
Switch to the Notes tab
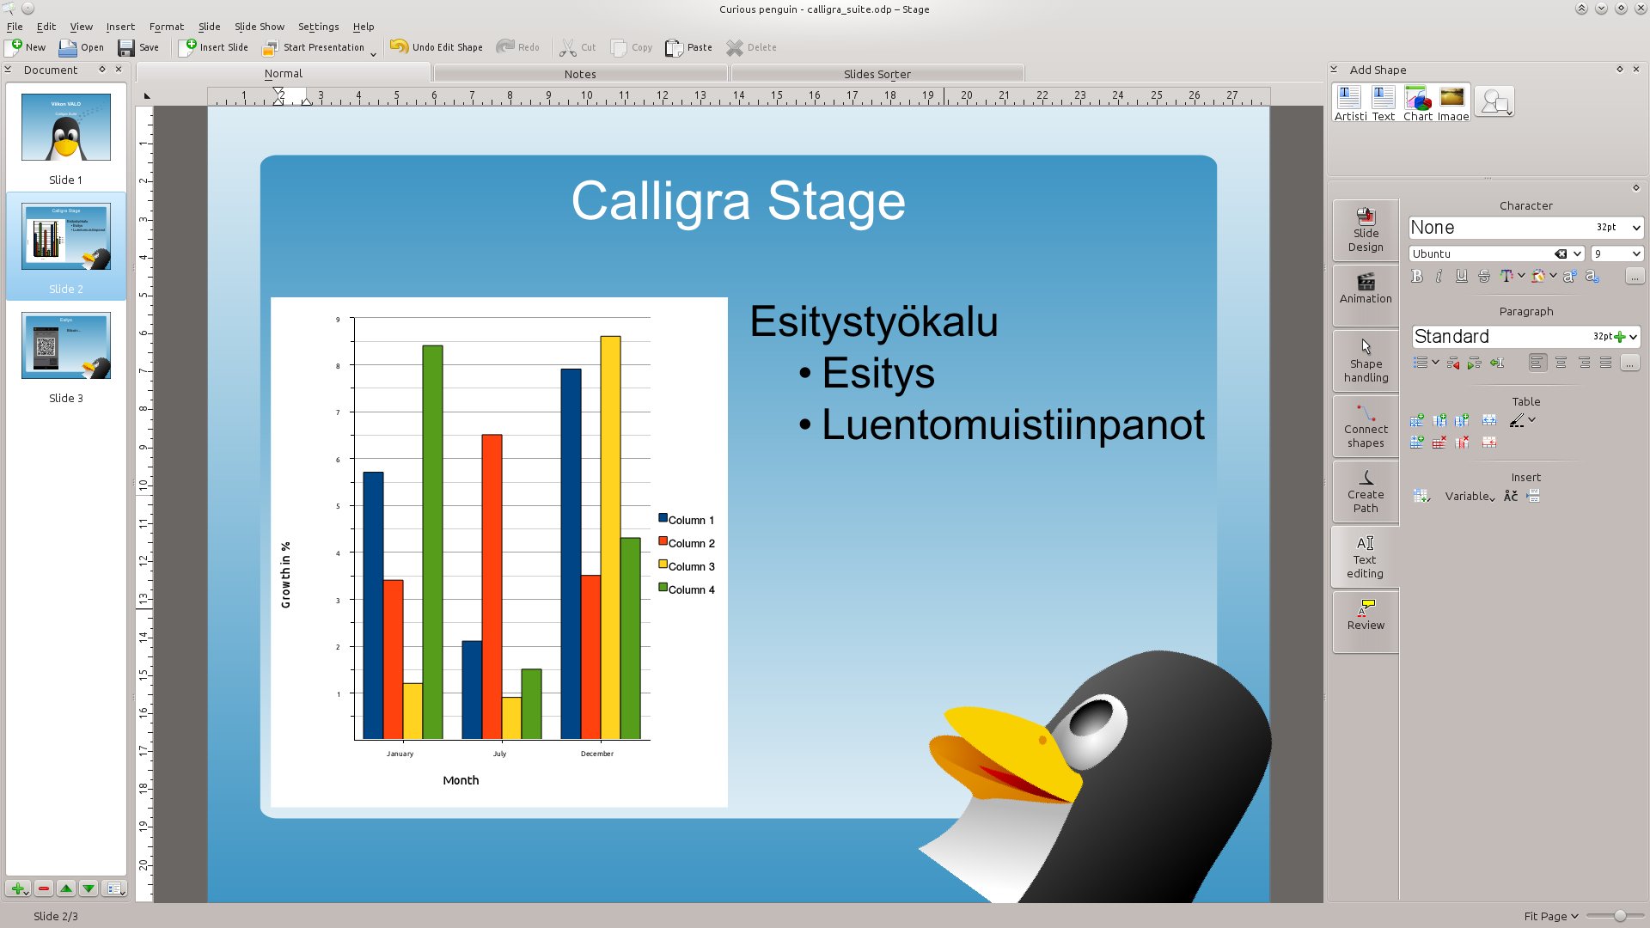(x=580, y=74)
